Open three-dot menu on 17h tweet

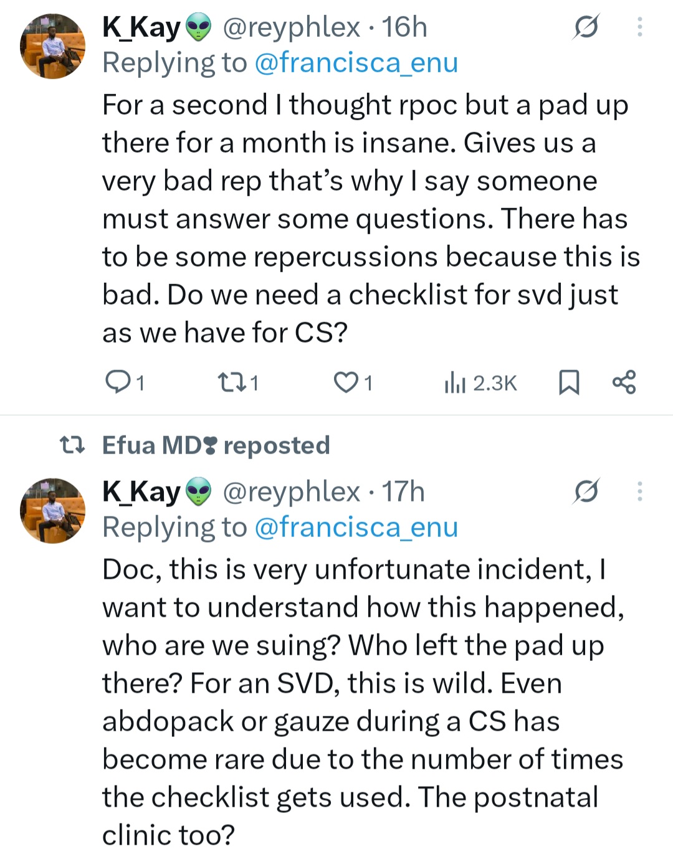click(x=640, y=491)
